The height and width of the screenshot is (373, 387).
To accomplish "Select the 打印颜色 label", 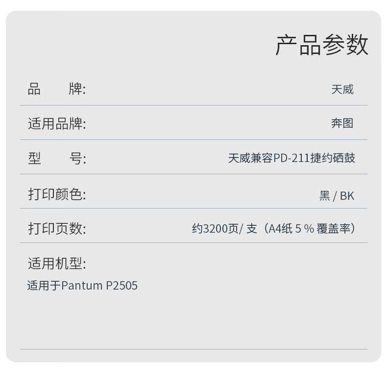I will click(x=57, y=194).
